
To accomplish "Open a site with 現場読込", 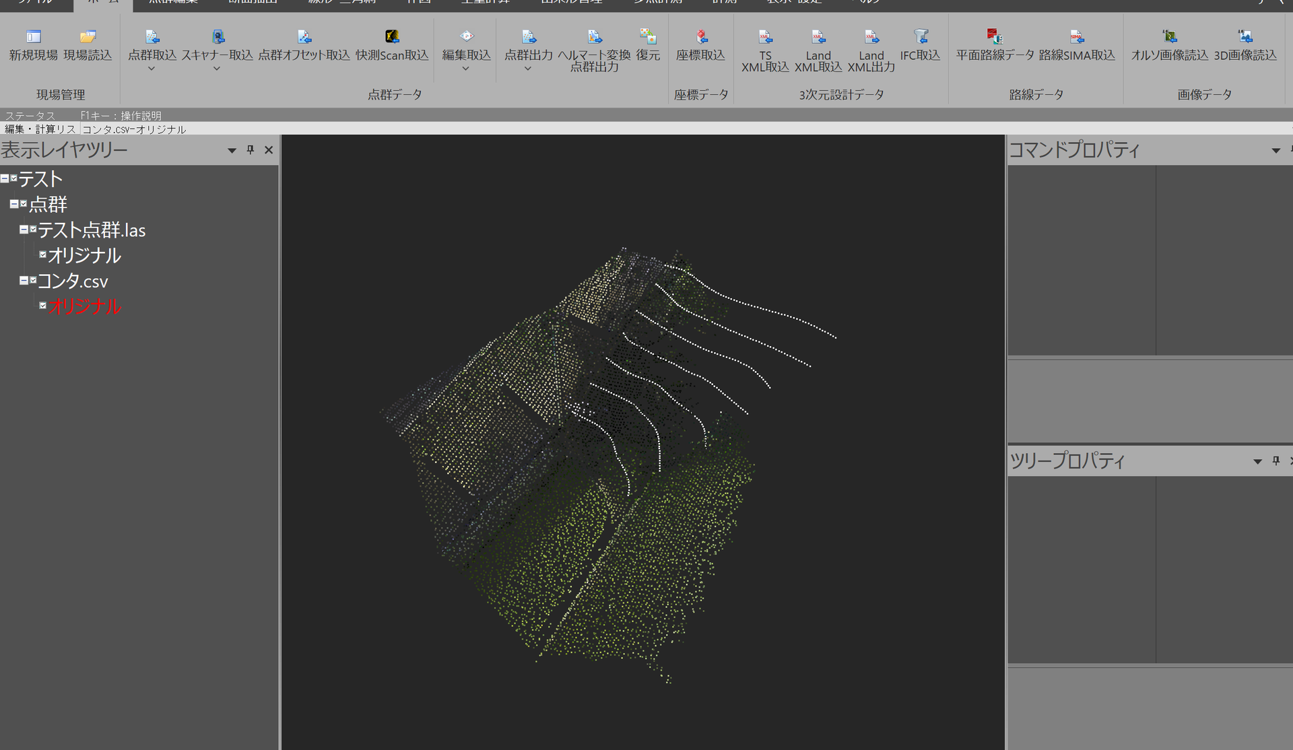I will [x=88, y=45].
